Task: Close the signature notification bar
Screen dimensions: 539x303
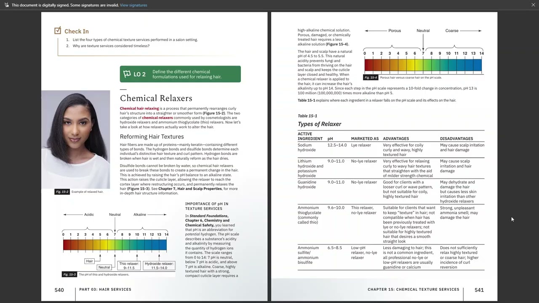Action: [533, 5]
